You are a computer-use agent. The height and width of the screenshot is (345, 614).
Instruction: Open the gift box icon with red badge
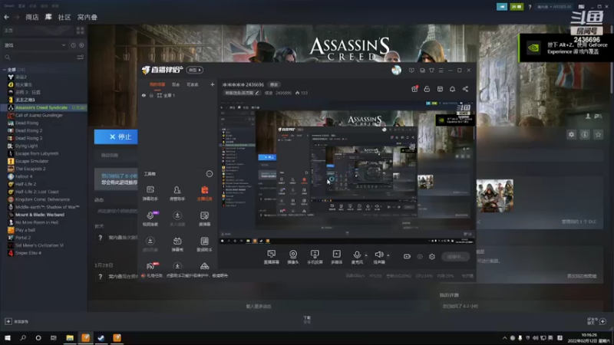(414, 89)
